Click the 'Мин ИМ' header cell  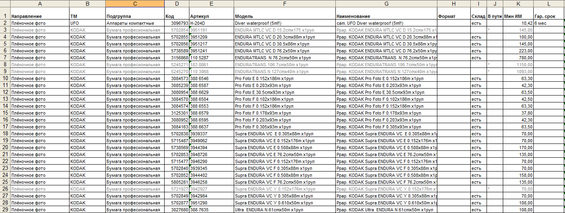click(518, 14)
